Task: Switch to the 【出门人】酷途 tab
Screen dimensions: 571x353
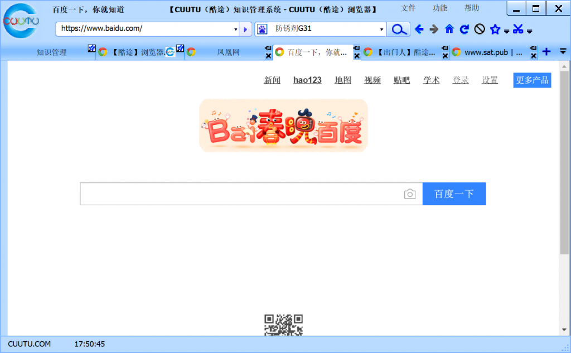Action: [x=405, y=52]
